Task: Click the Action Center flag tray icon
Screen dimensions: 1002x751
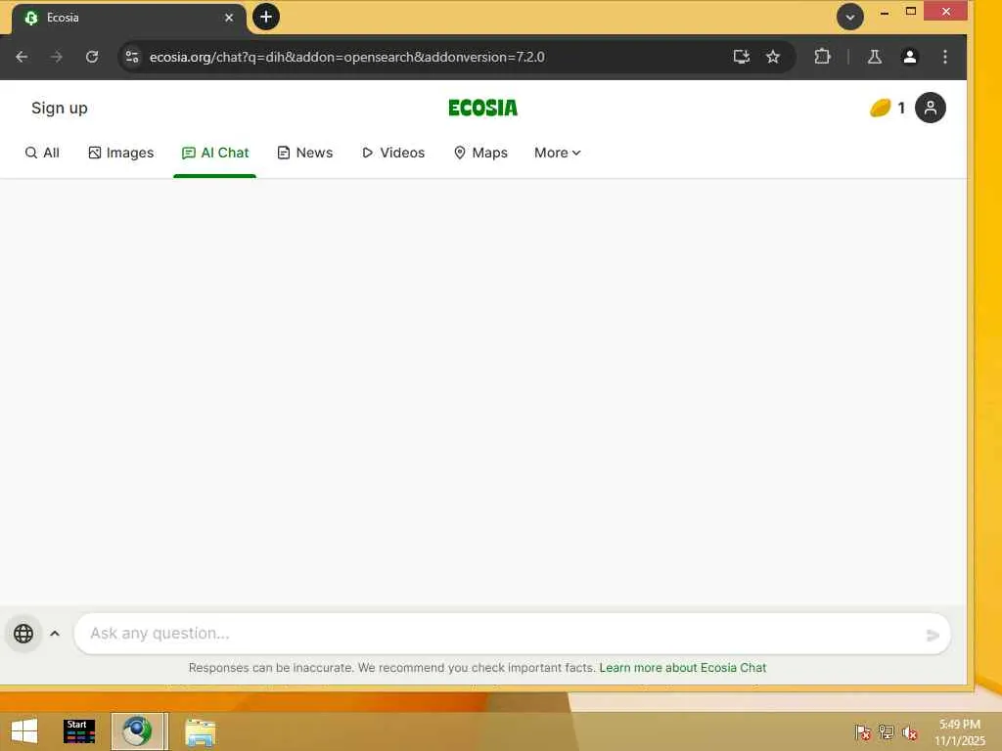Action: point(862,731)
